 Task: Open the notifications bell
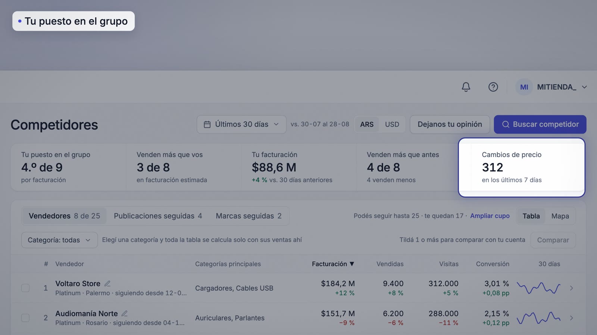coord(466,87)
